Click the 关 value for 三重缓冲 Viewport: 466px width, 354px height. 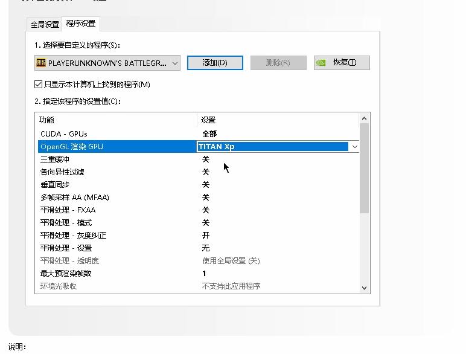(x=206, y=159)
